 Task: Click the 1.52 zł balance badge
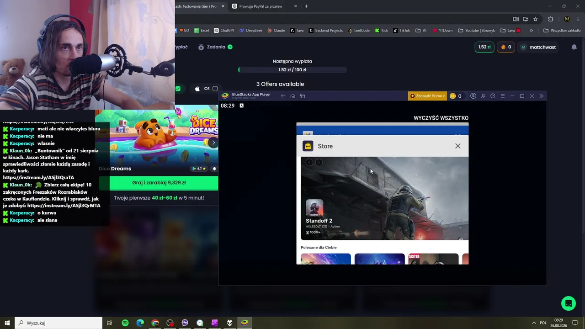pos(484,47)
